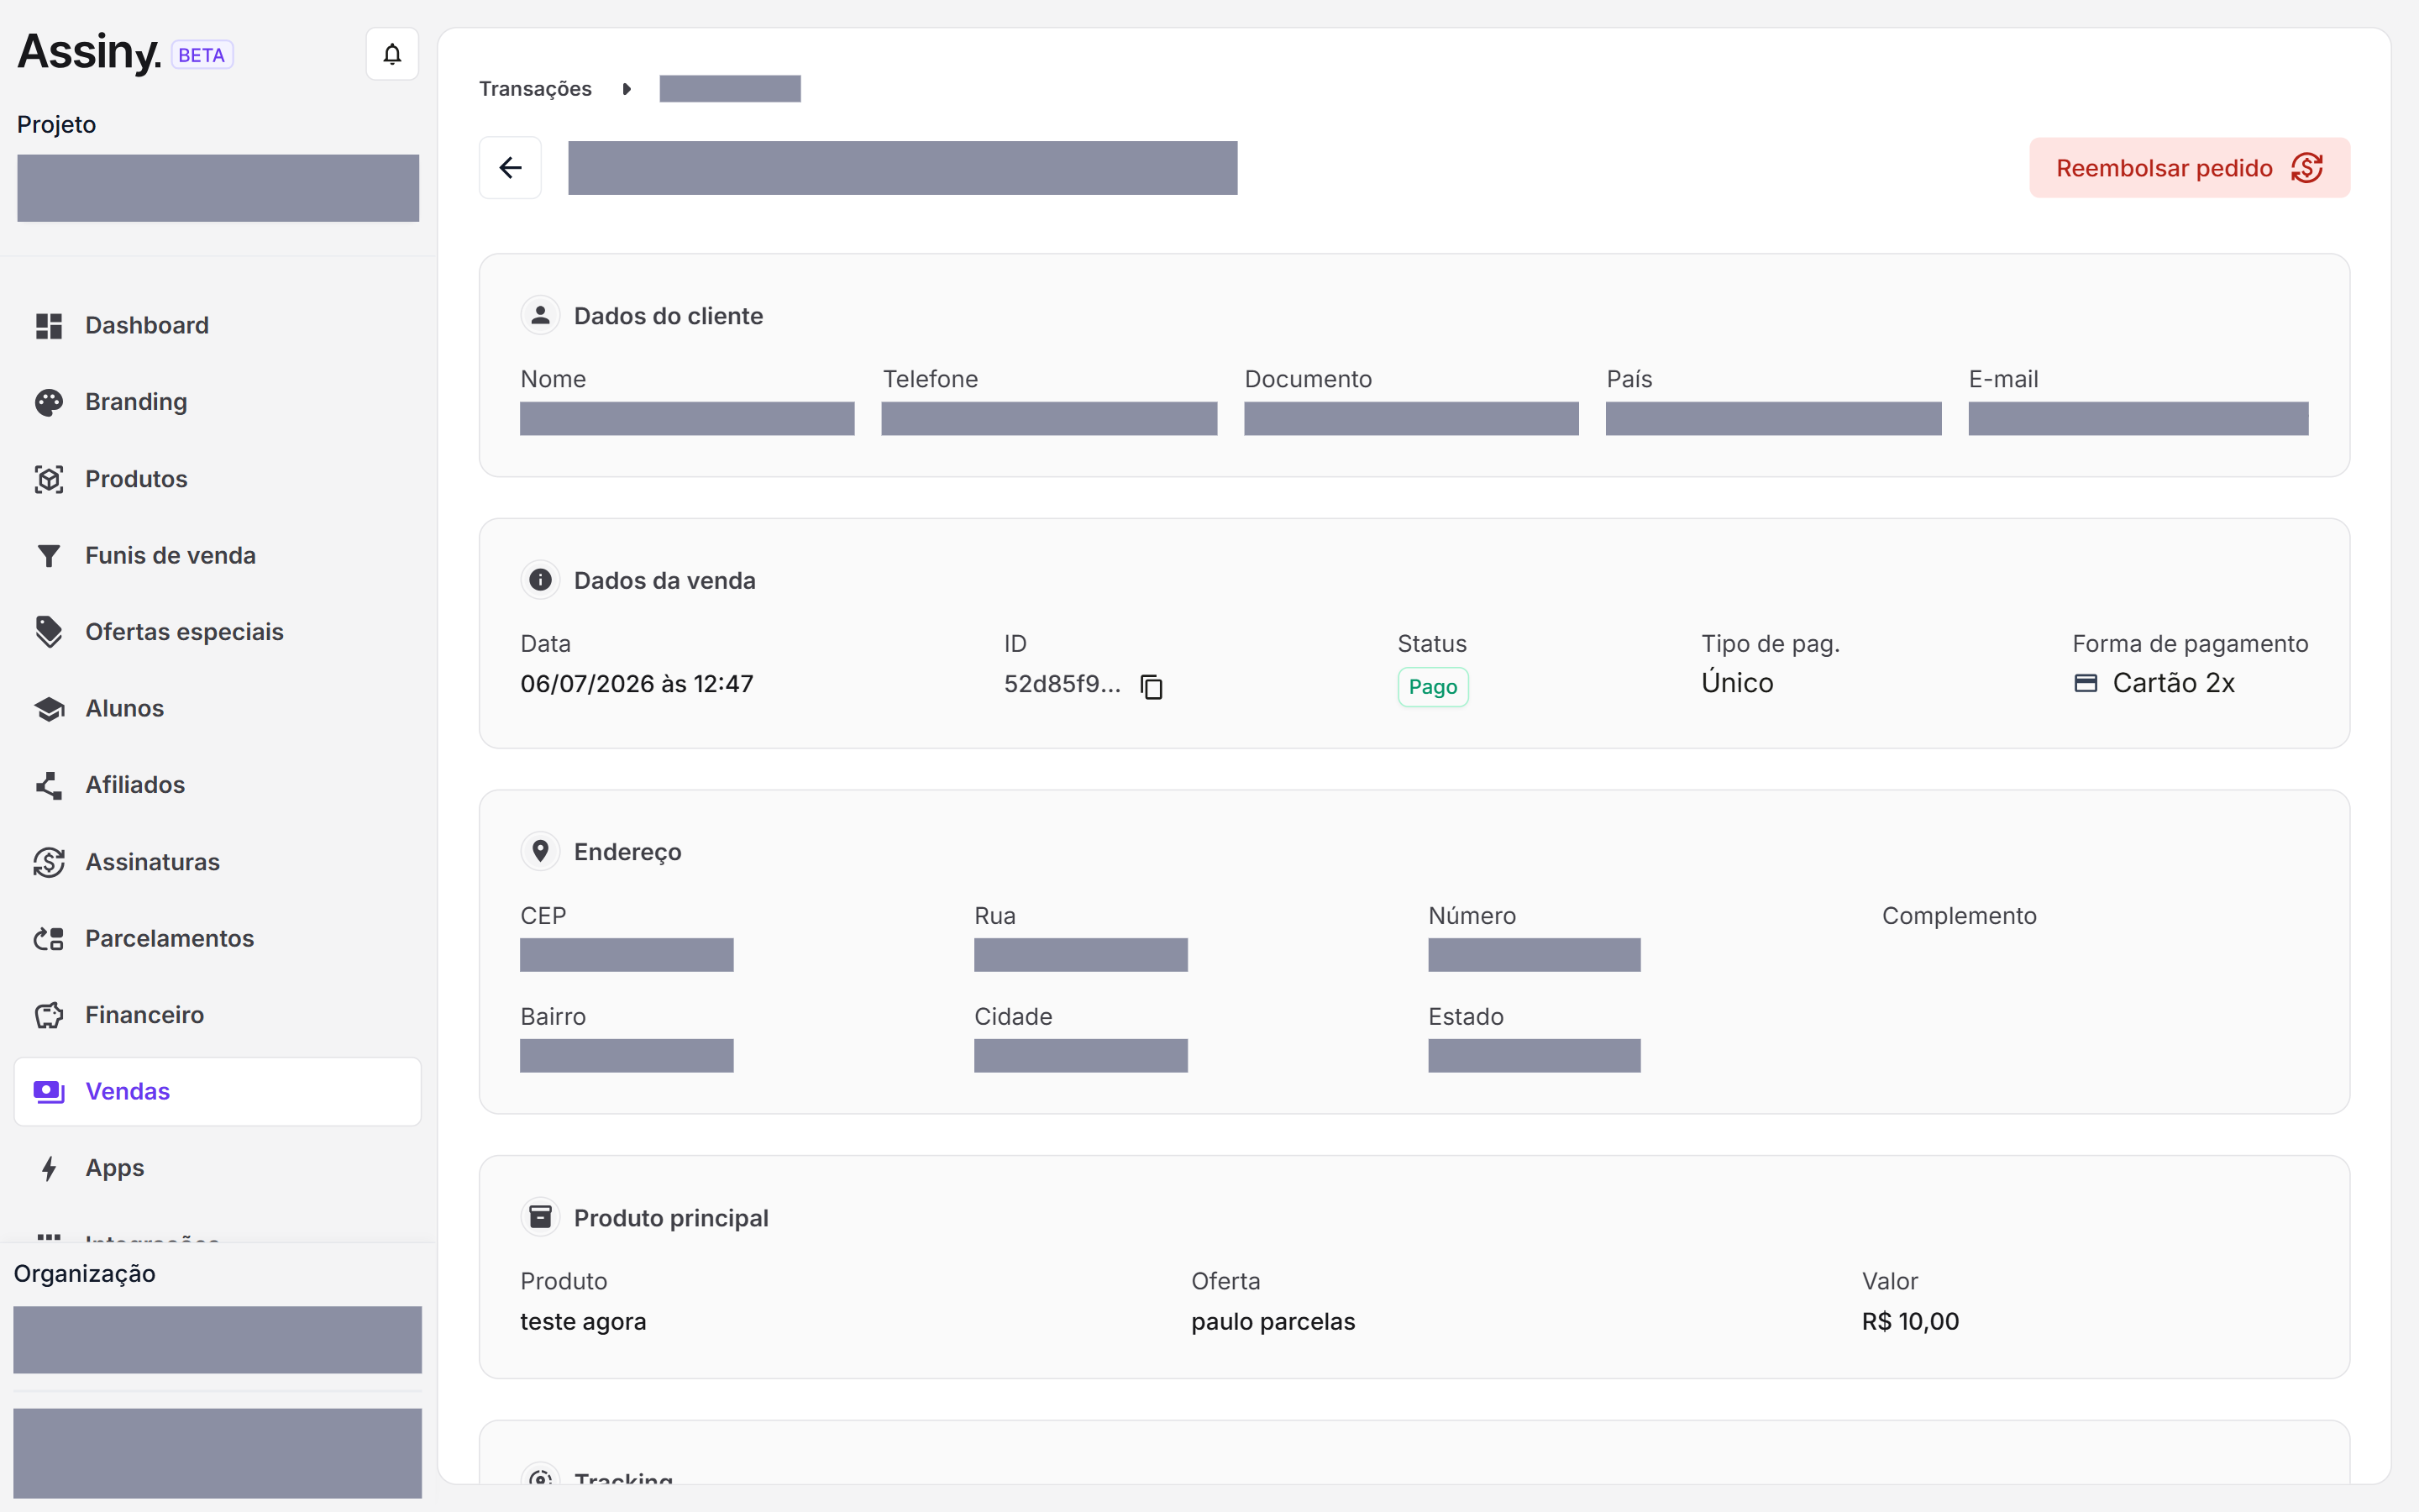Go to the Produtos page

(x=217, y=479)
